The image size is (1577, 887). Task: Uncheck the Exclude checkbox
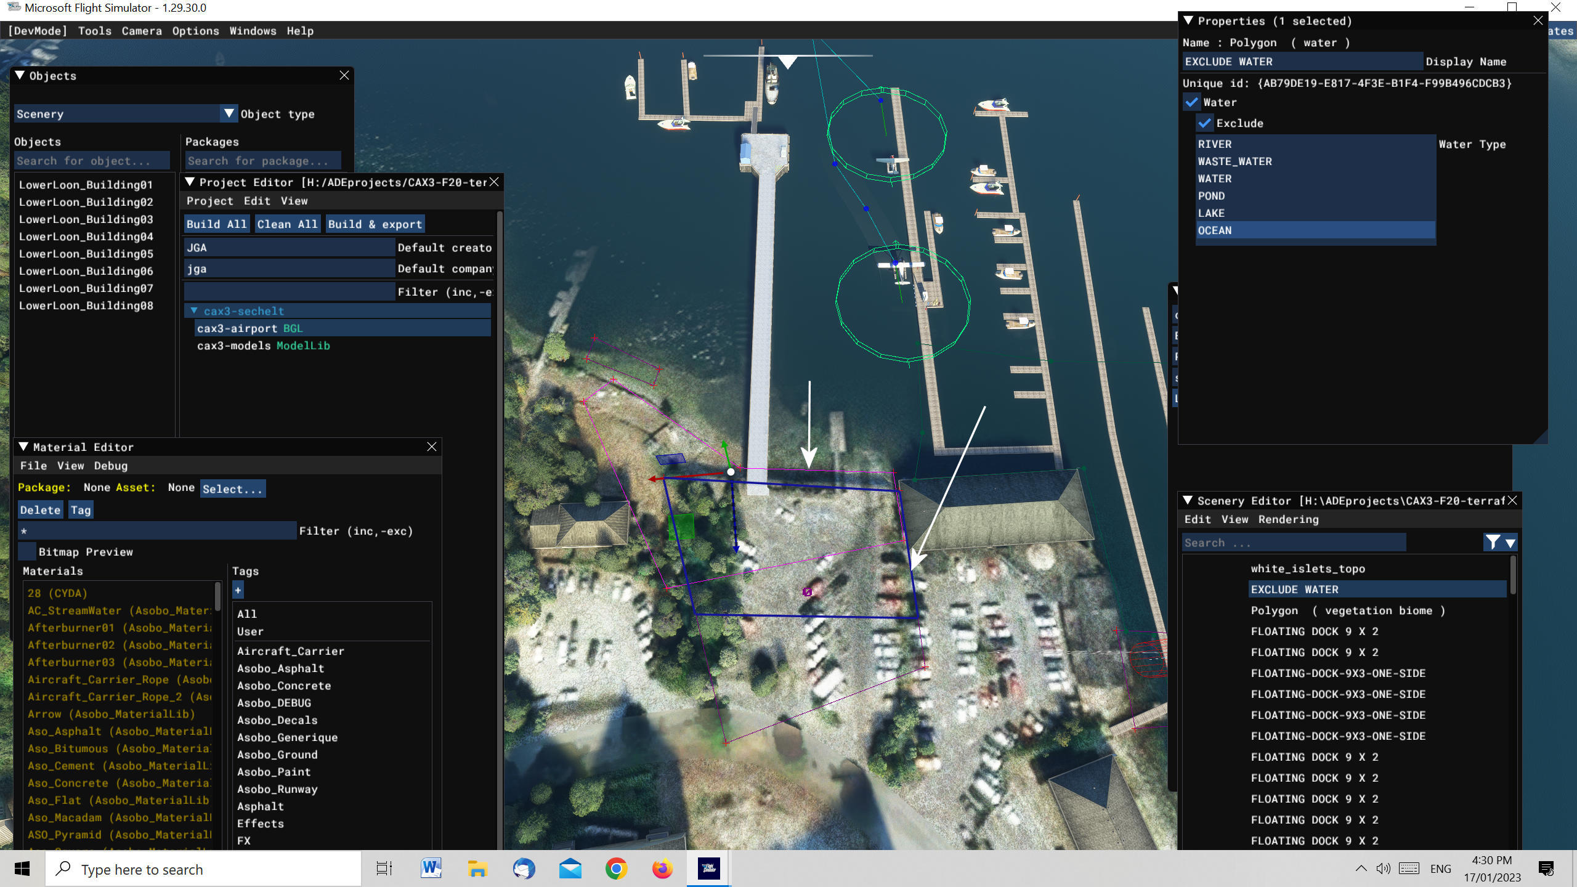(1205, 123)
